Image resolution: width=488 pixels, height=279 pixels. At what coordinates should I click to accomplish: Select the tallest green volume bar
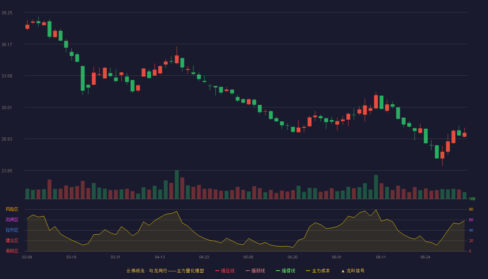tap(177, 184)
